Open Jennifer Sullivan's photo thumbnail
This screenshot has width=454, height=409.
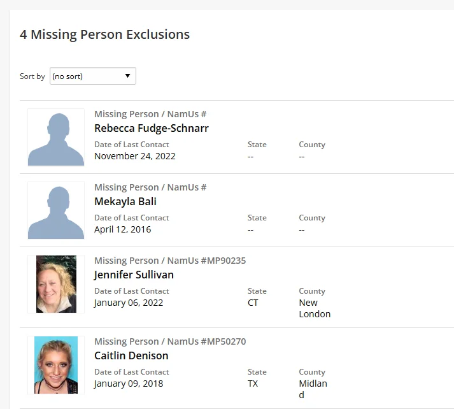(x=56, y=284)
